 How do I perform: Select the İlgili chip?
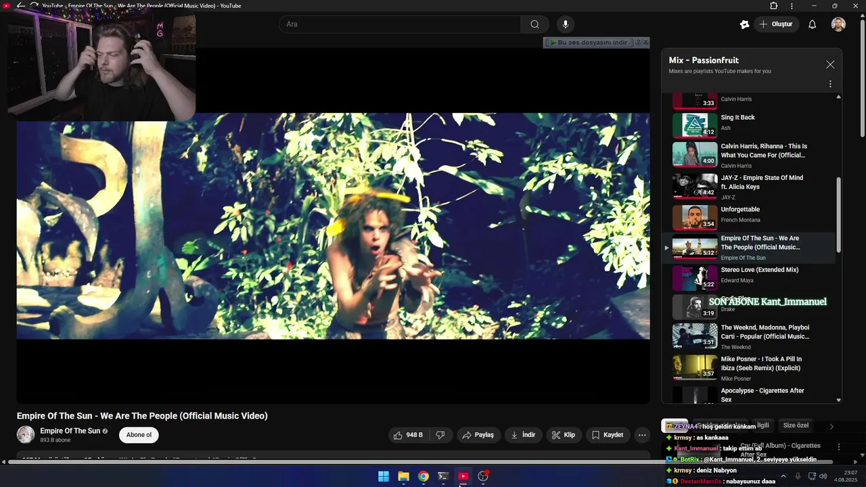(x=762, y=425)
